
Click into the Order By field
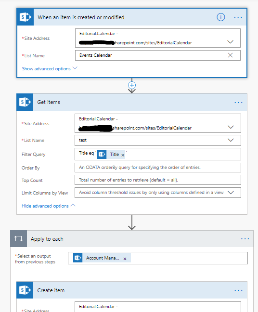click(158, 168)
